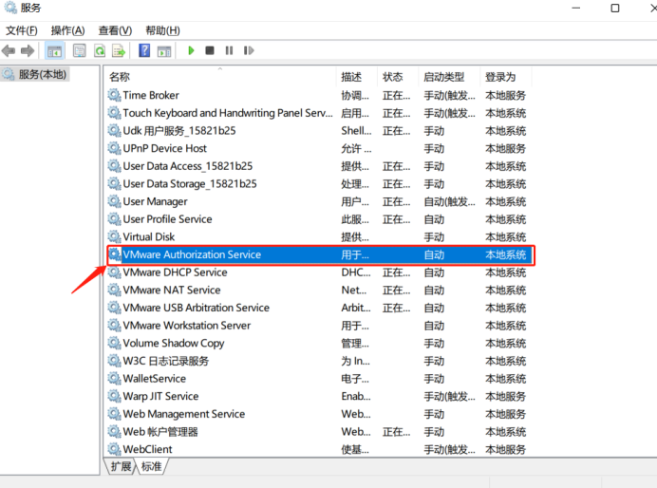The width and height of the screenshot is (657, 488).
Task: Sort by the 状态 column header
Action: click(398, 77)
